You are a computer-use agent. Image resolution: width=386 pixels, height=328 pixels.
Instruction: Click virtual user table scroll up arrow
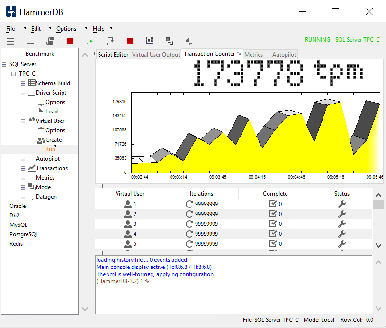click(x=378, y=195)
